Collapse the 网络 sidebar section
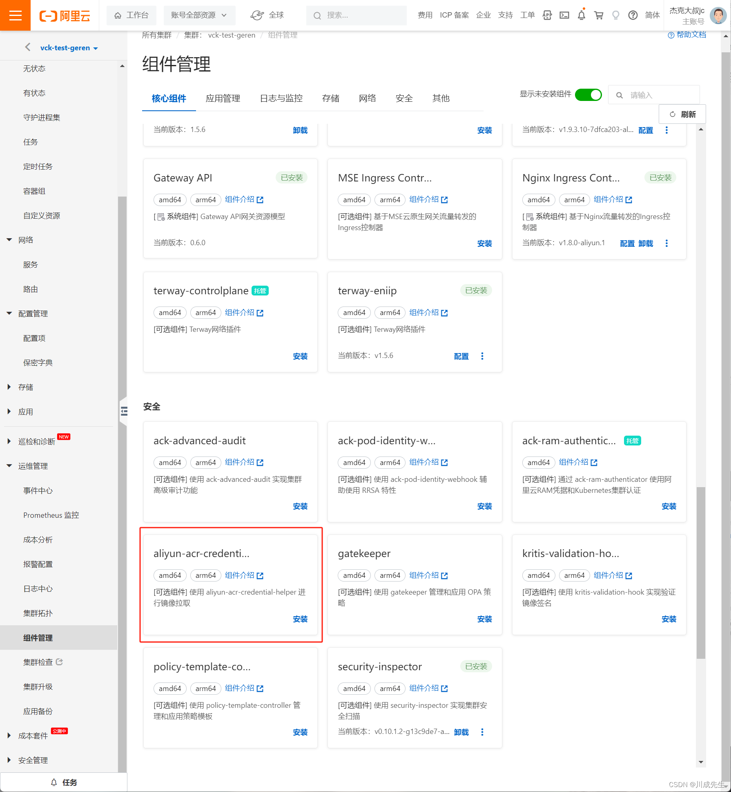Viewport: 731px width, 792px height. click(9, 240)
